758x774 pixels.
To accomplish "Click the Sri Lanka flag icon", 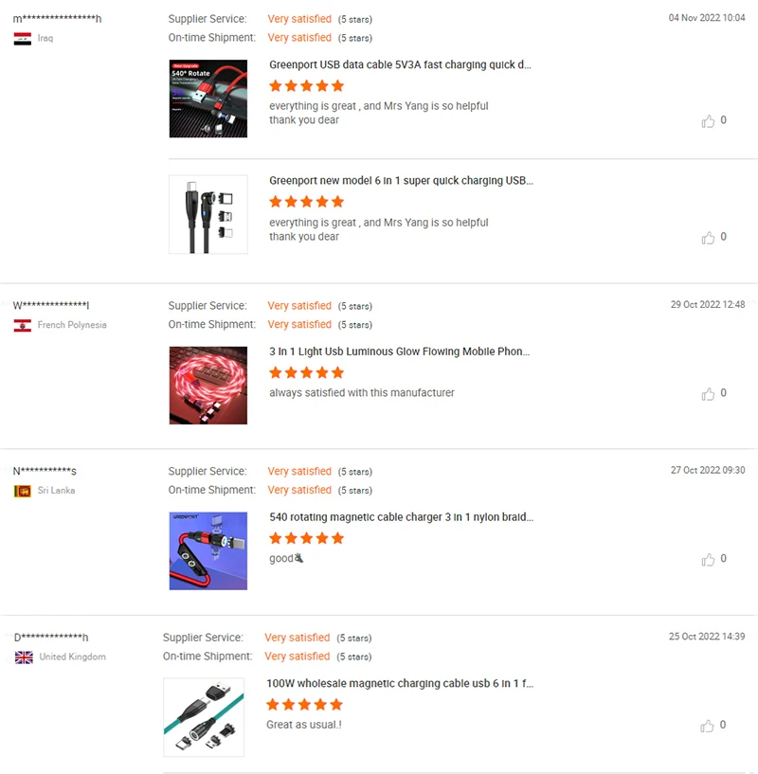I will click(22, 491).
